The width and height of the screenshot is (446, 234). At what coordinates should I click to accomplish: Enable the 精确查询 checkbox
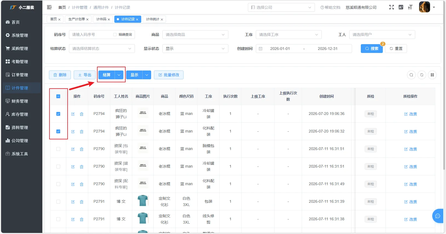tap(115, 35)
